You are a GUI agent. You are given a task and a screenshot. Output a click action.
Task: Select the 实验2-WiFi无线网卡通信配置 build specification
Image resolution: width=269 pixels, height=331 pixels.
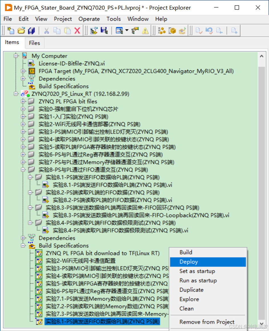pos(81,261)
